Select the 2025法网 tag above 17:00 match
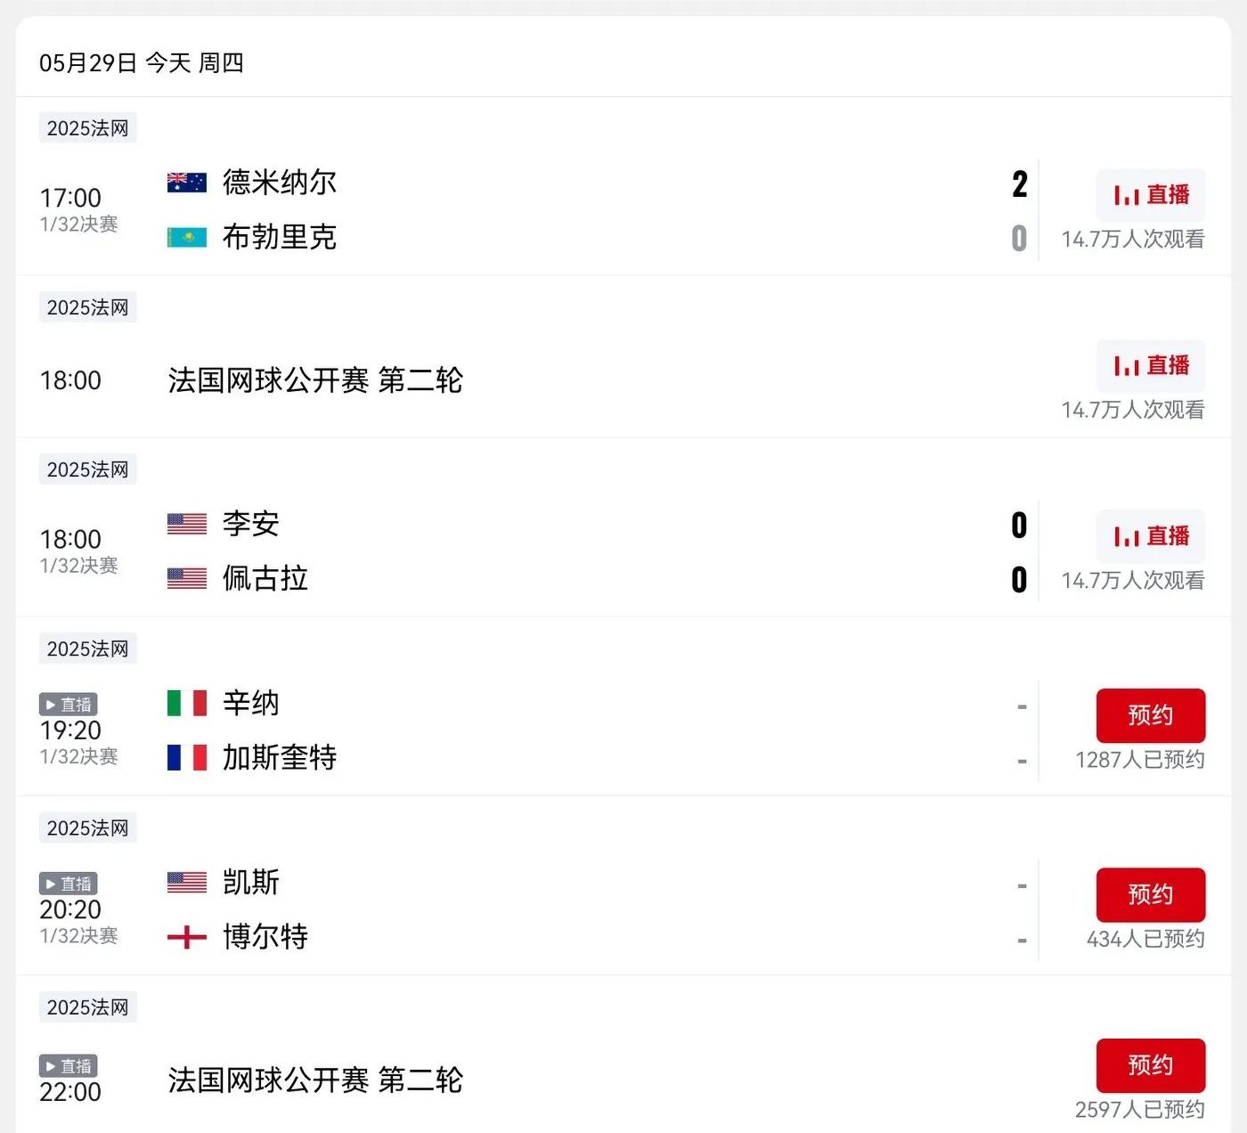Image resolution: width=1247 pixels, height=1133 pixels. point(87,128)
